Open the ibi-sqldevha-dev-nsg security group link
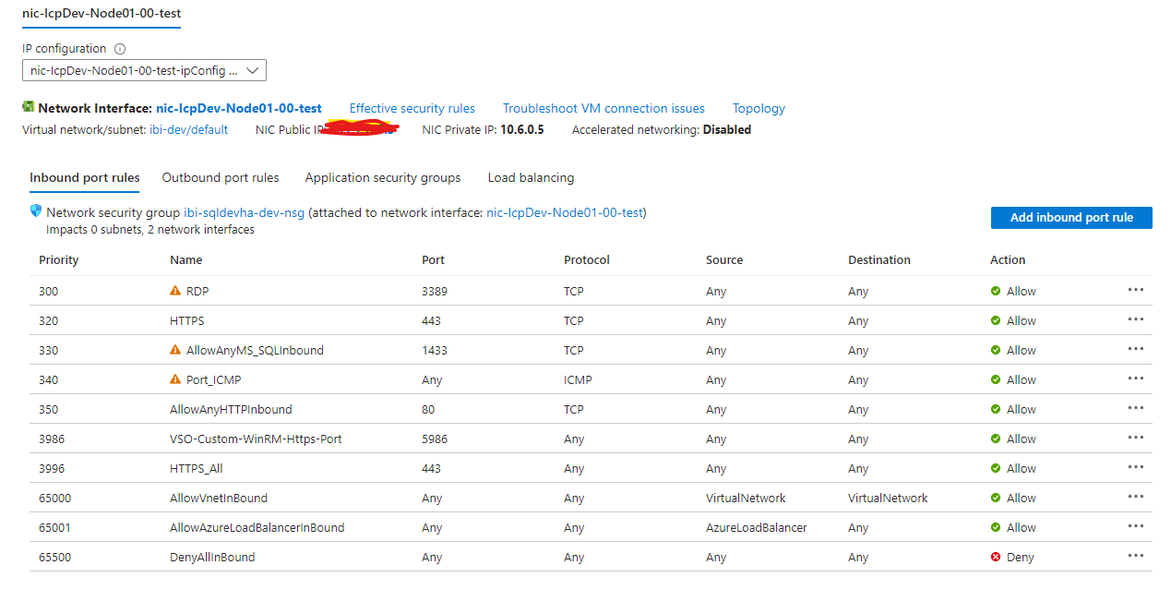This screenshot has width=1171, height=613. pos(245,212)
